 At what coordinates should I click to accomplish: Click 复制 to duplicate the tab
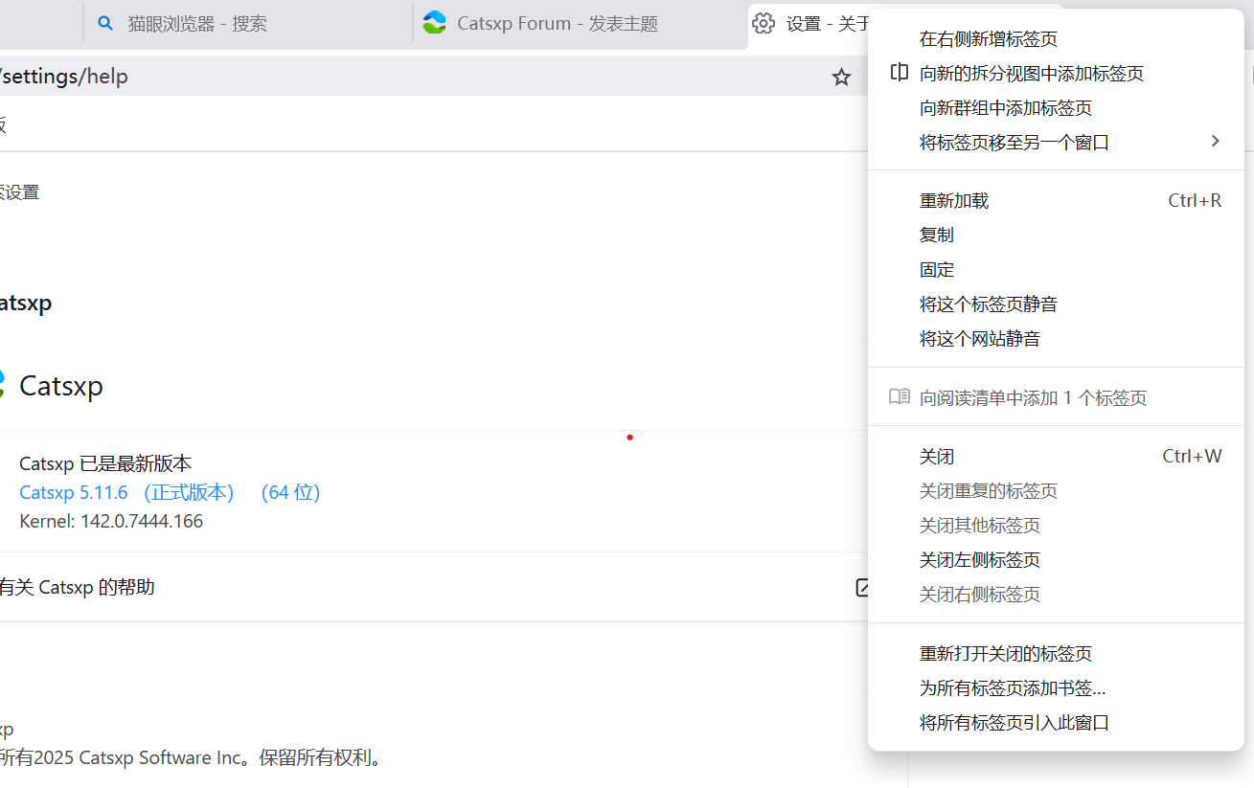[x=936, y=236]
